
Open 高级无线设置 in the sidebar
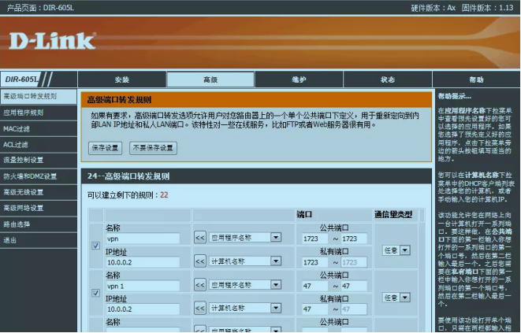point(39,192)
